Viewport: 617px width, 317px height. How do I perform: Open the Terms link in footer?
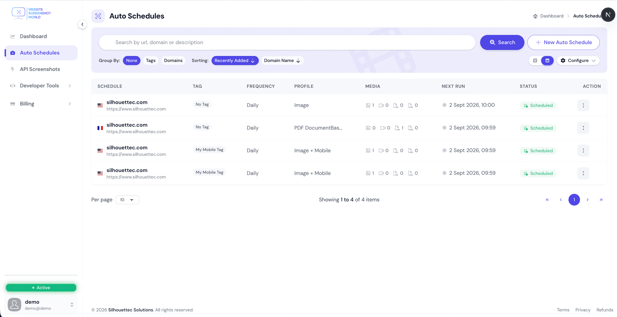(563, 310)
